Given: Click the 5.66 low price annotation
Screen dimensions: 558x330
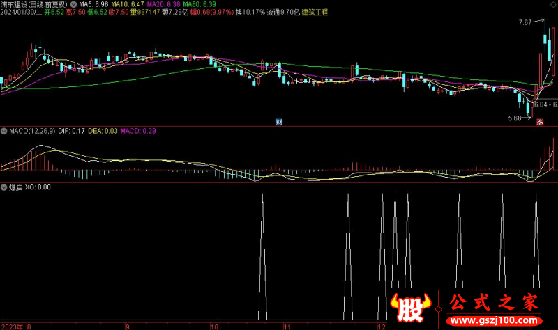Looking at the screenshot, I should coord(515,118).
